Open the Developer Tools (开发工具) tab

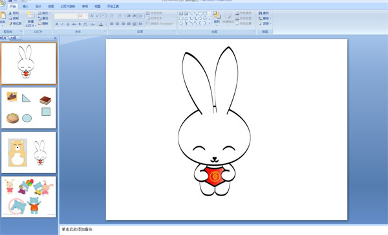113,6
